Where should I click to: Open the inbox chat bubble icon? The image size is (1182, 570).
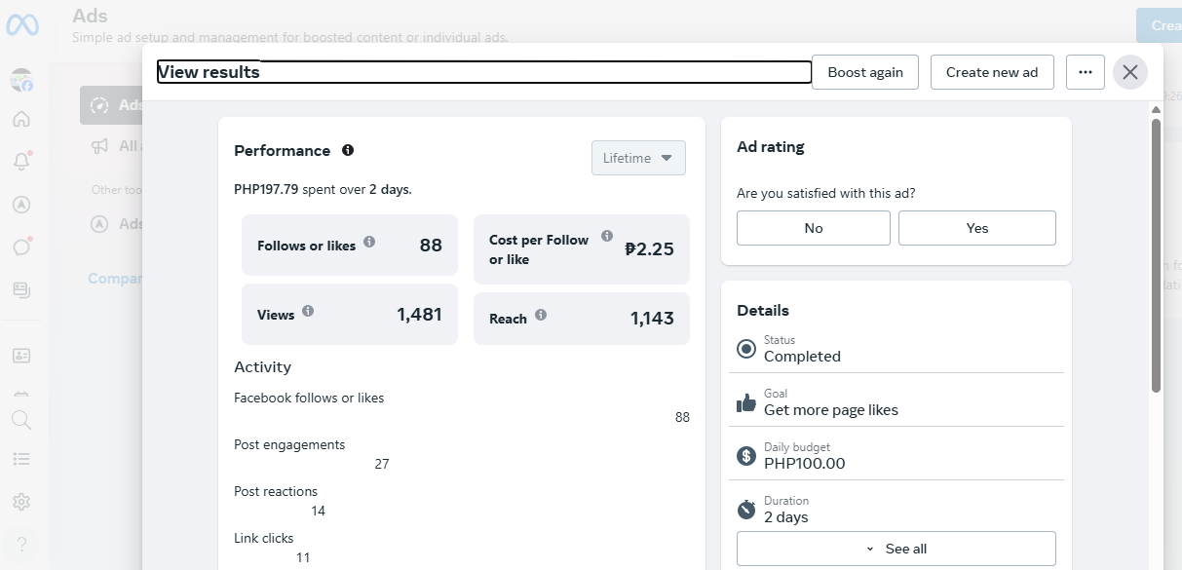21,247
